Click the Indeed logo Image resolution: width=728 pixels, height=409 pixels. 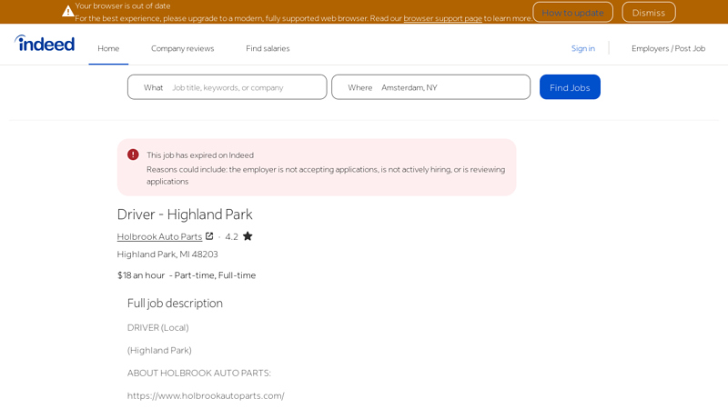click(x=45, y=44)
